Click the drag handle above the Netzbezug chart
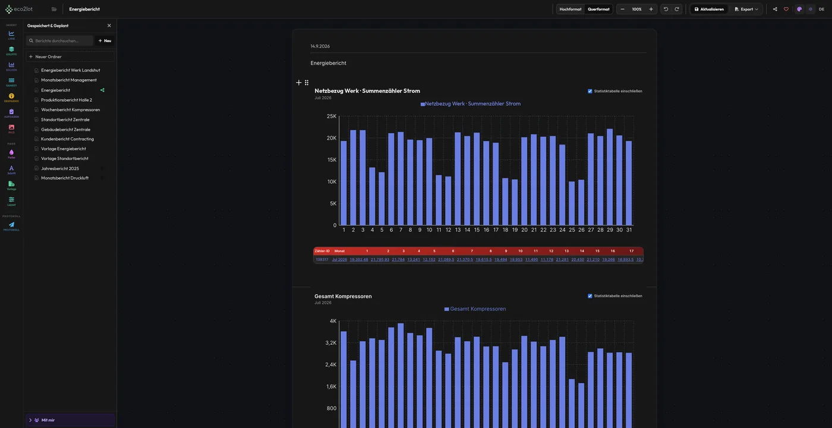Image resolution: width=832 pixels, height=428 pixels. pos(307,83)
